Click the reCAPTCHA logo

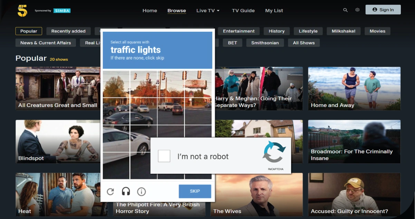[x=274, y=152]
